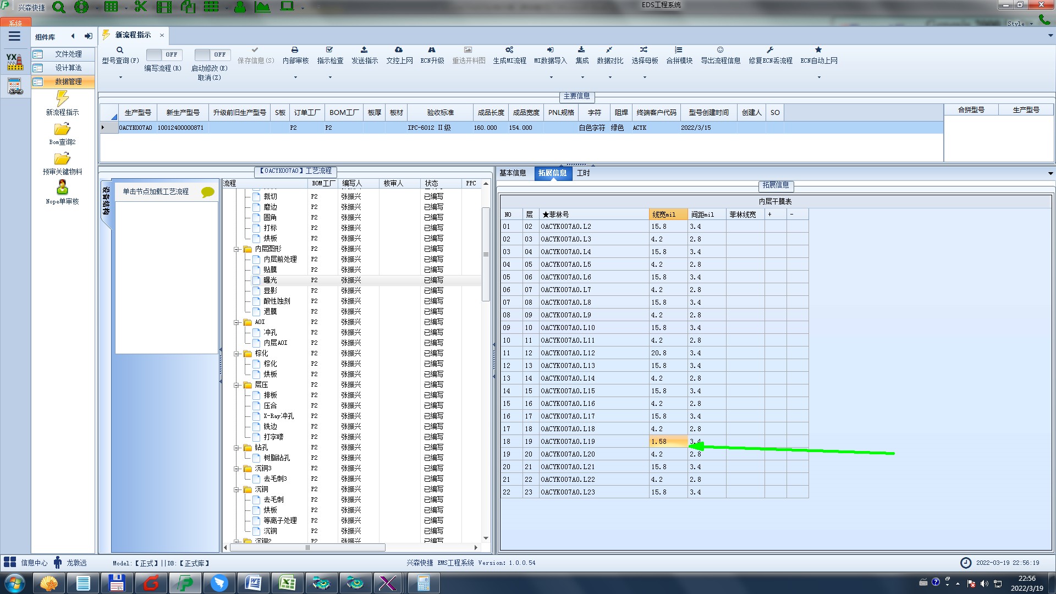Click the 数据对比 compare icon
The image size is (1056, 594).
(x=609, y=50)
